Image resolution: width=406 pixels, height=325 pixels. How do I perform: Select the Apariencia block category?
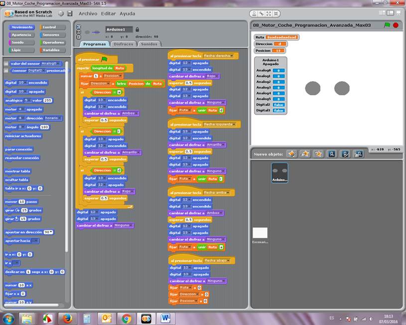21,35
